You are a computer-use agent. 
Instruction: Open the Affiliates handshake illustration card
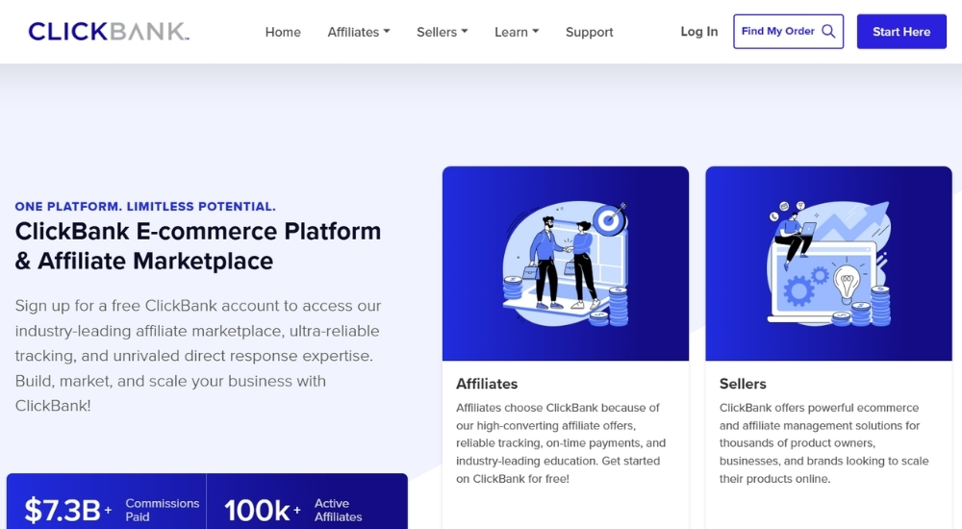565,264
